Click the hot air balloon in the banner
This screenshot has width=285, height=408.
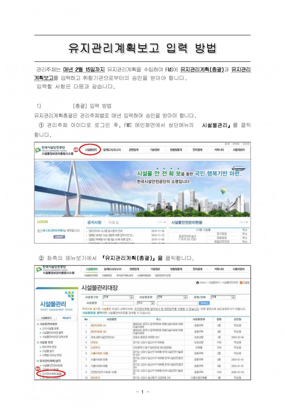click(223, 191)
